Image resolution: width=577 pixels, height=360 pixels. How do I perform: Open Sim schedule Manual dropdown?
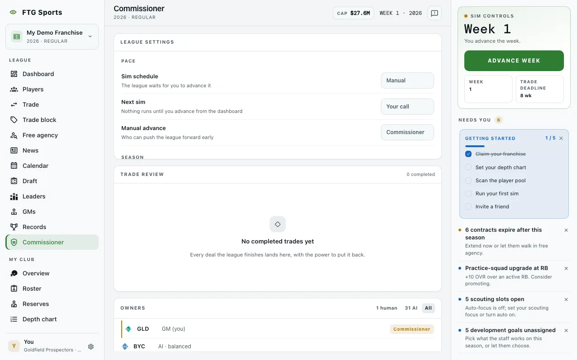(408, 81)
